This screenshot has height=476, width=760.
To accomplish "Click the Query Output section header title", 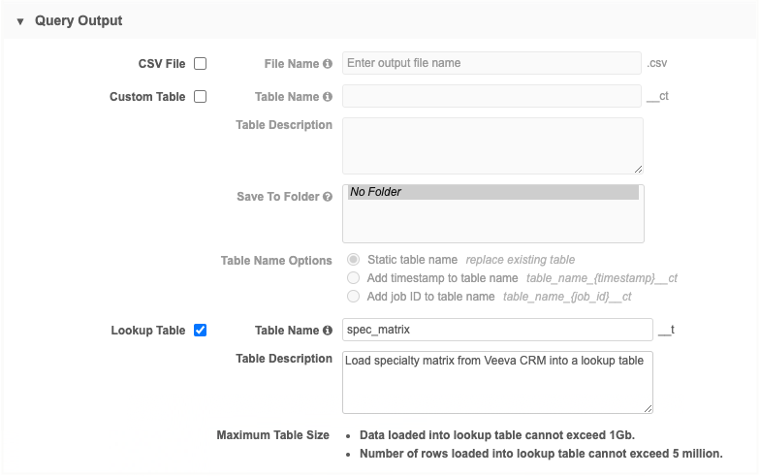I will [79, 20].
